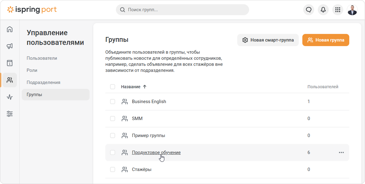This screenshot has width=365, height=184.
Task: Sort by Название column header
Action: click(131, 87)
